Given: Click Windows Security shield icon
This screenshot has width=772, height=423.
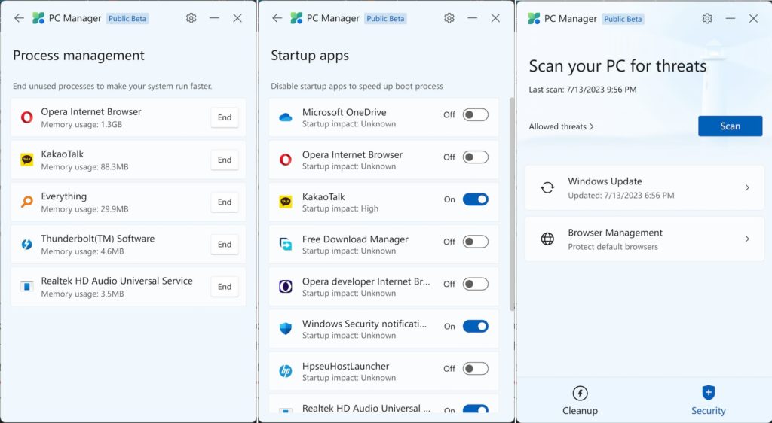Looking at the screenshot, I should pyautogui.click(x=286, y=329).
